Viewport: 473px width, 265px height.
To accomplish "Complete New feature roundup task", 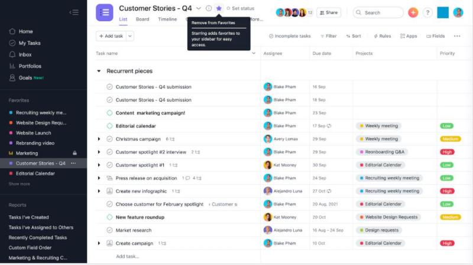I will click(x=109, y=217).
